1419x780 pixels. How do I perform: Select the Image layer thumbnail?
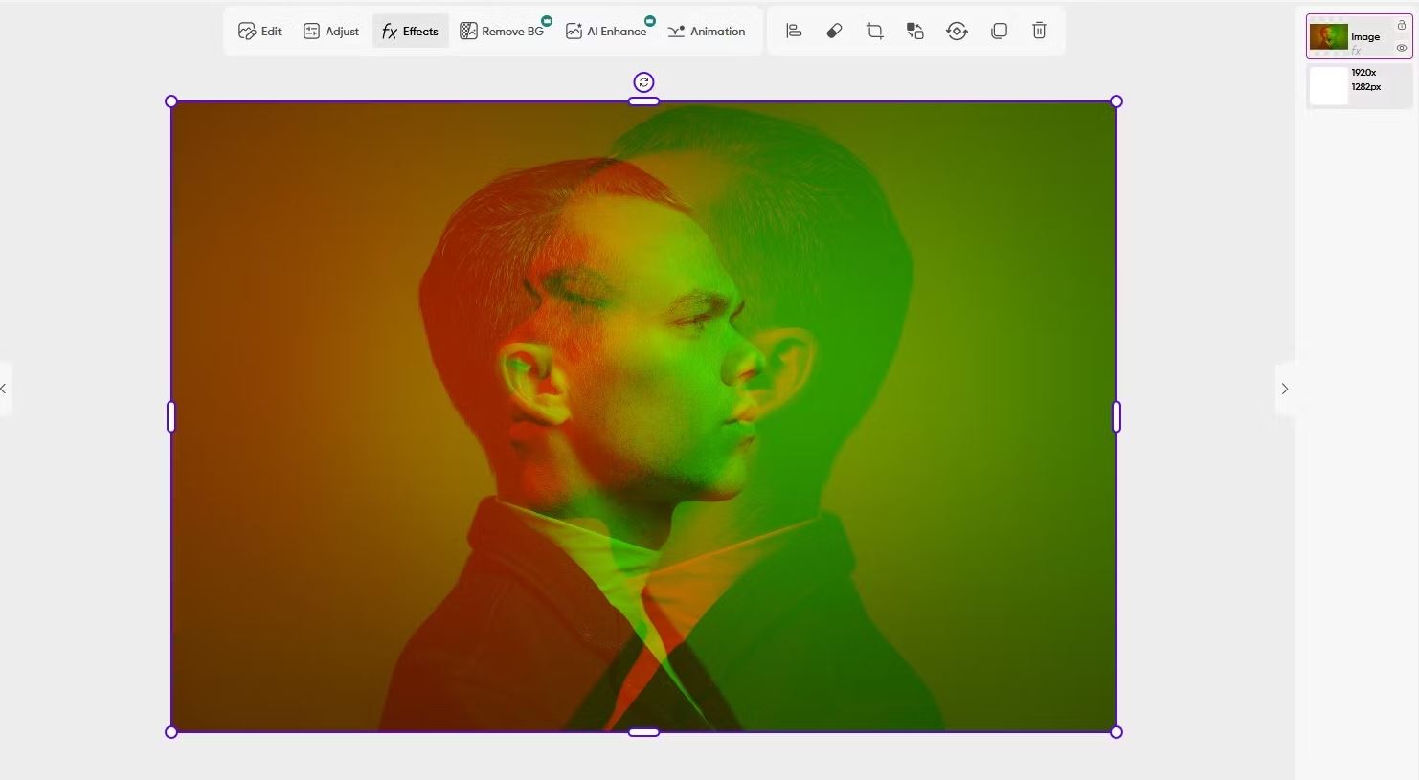[1328, 37]
